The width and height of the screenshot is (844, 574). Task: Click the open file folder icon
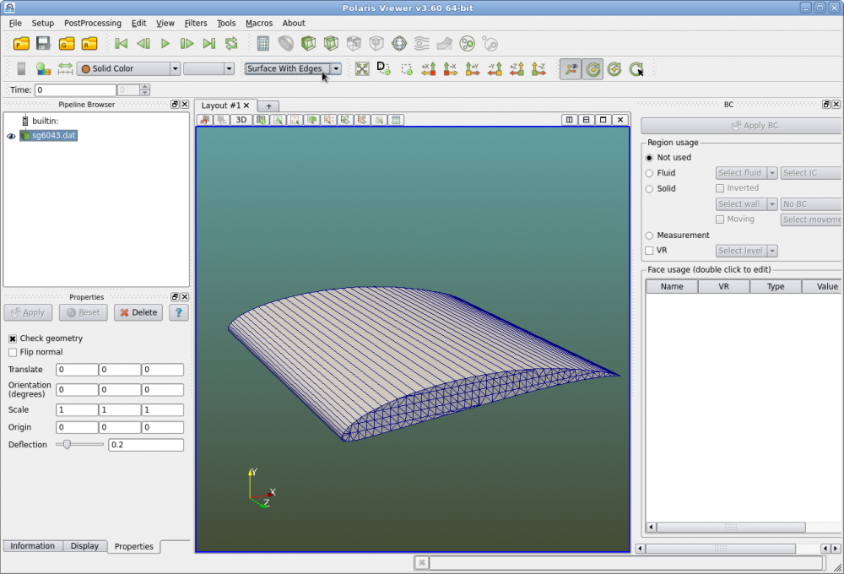point(20,43)
